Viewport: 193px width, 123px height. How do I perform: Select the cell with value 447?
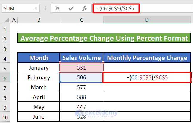[x=82, y=107]
